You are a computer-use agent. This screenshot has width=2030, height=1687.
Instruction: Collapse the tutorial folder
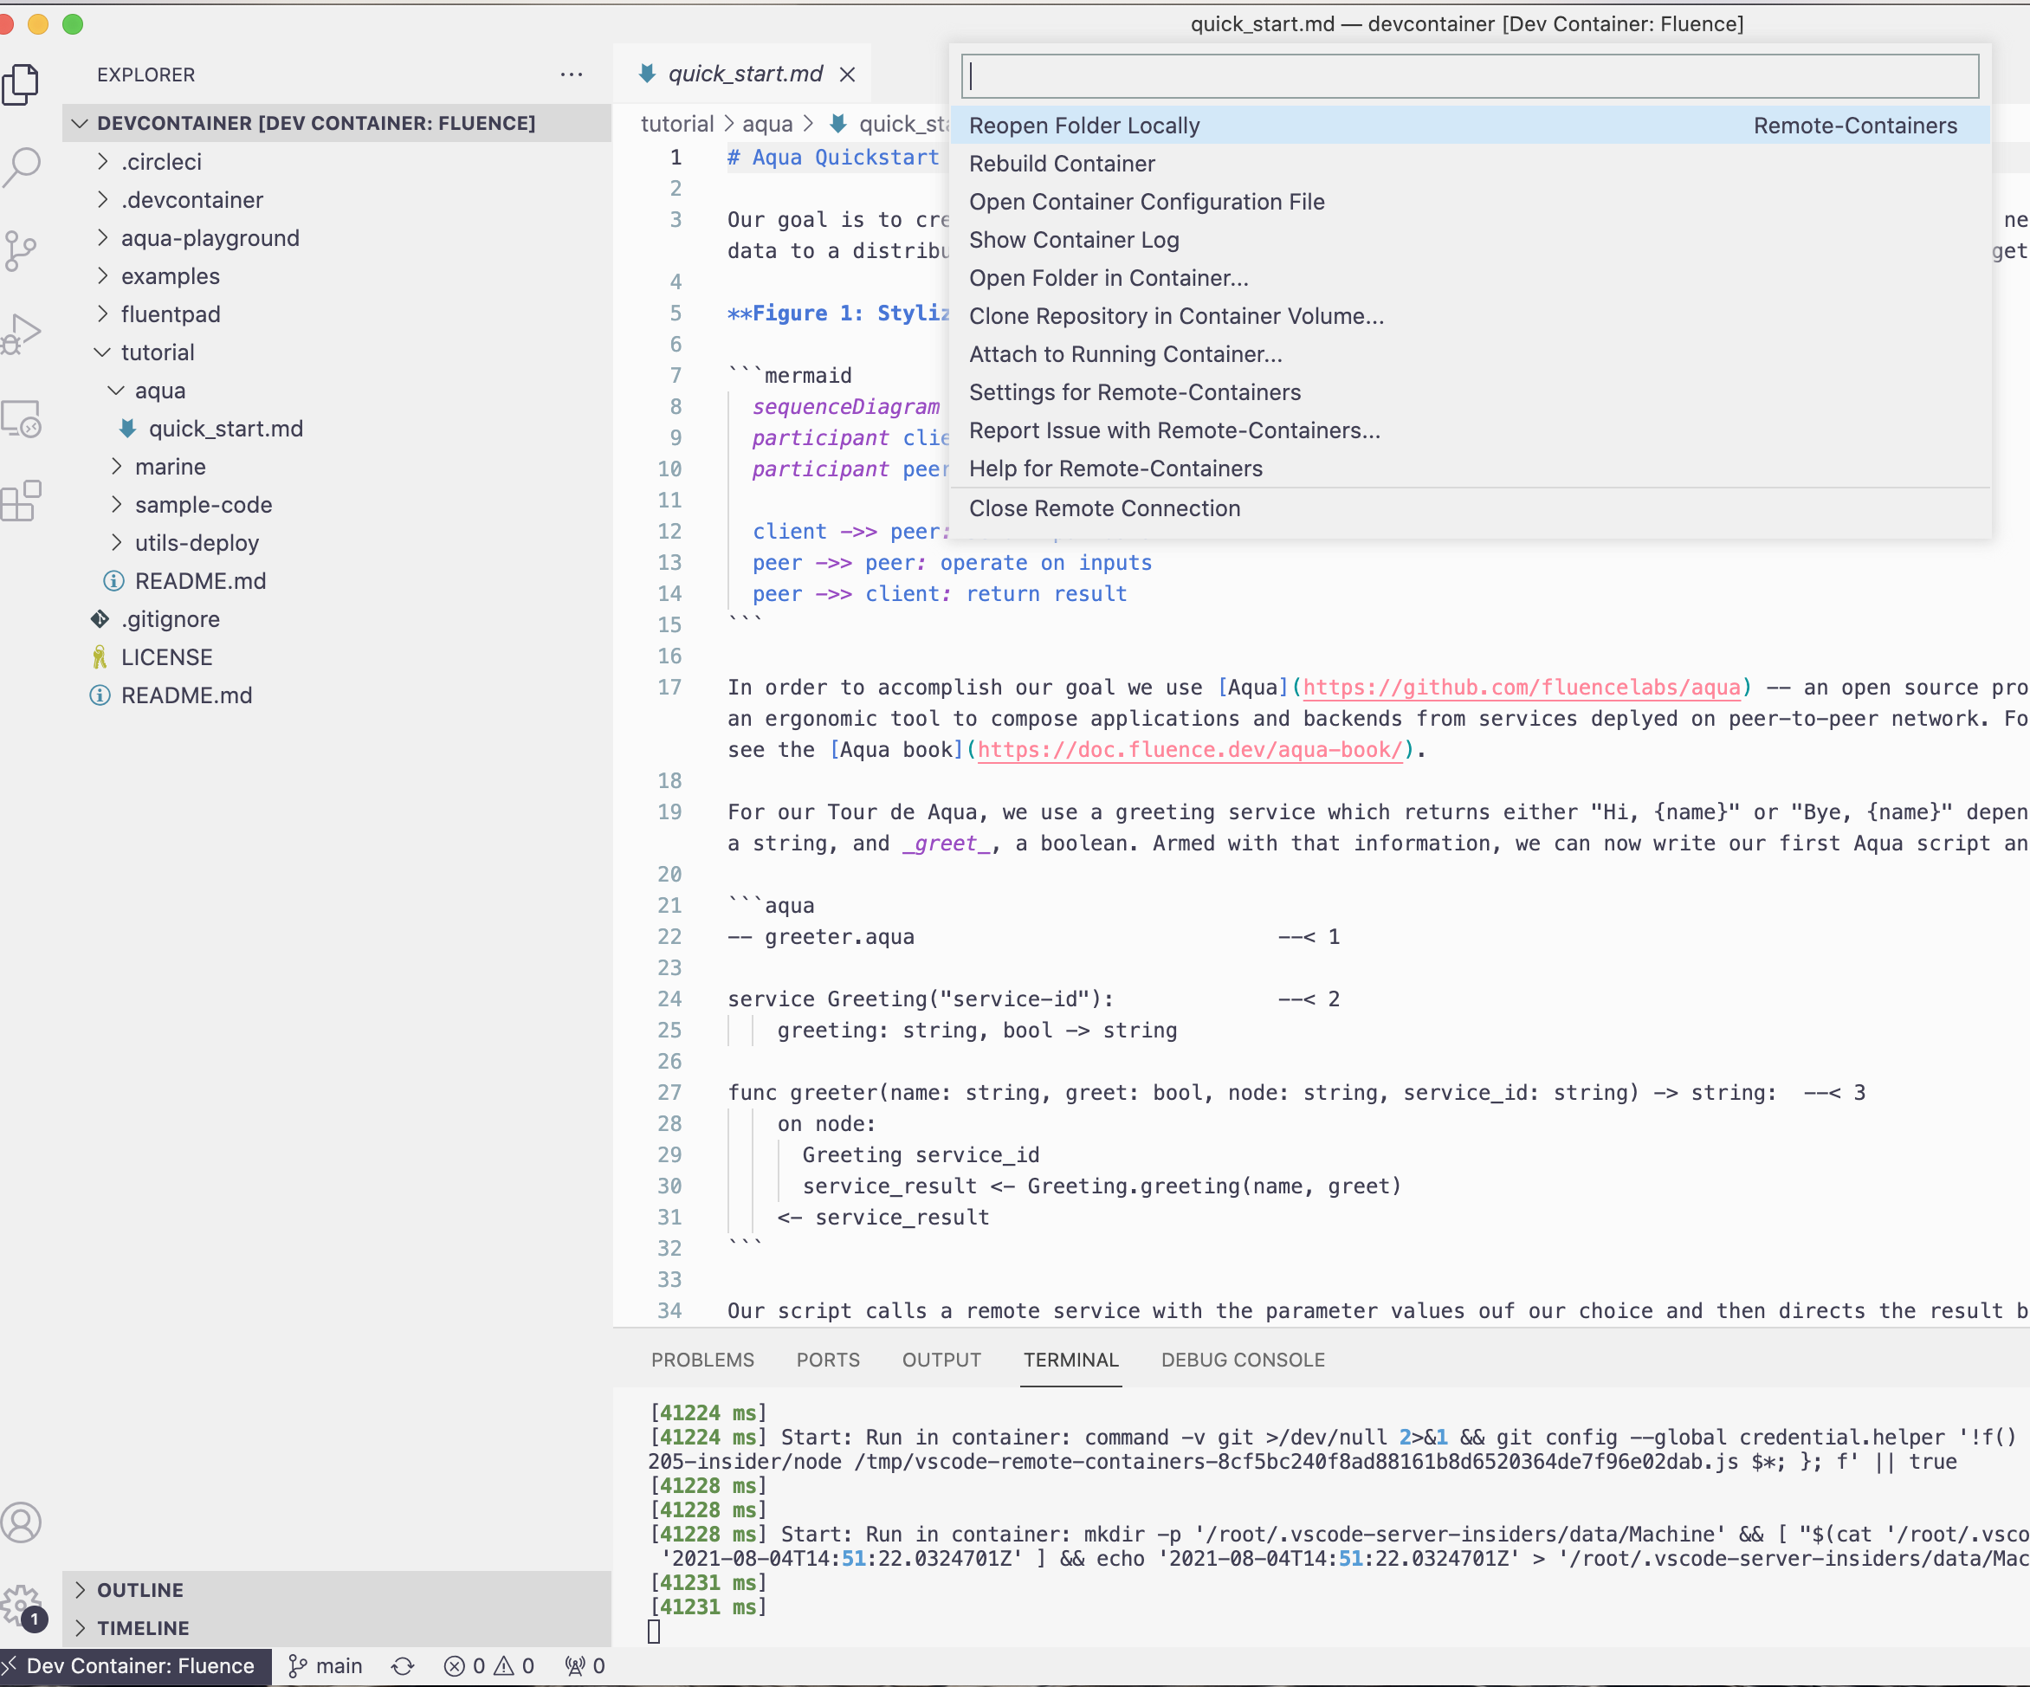(336, 352)
